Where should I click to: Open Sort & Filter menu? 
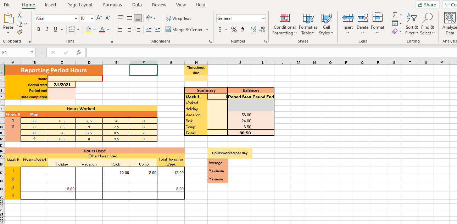[412, 24]
